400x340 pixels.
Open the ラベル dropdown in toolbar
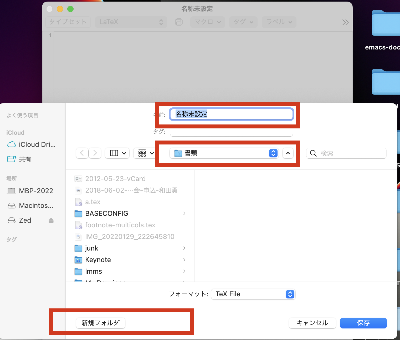click(x=279, y=22)
